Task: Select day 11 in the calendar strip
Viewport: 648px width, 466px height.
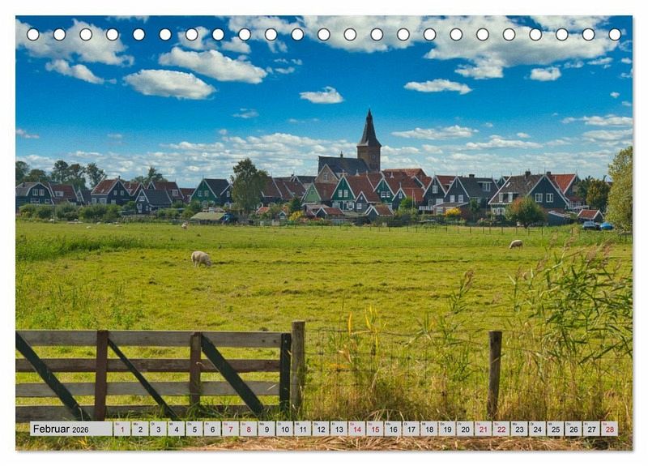Action: point(302,429)
